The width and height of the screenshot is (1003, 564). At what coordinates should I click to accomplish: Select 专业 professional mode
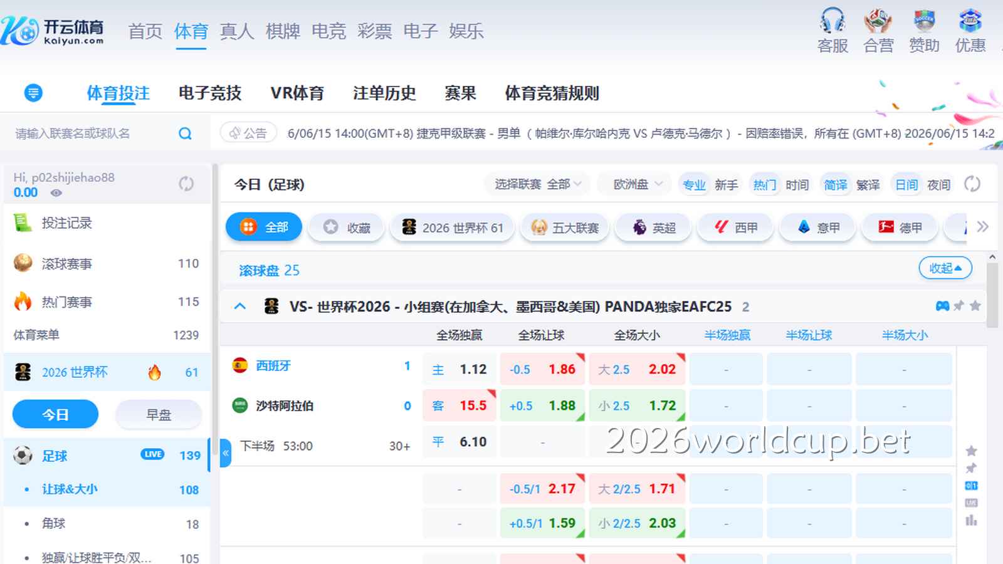(694, 185)
